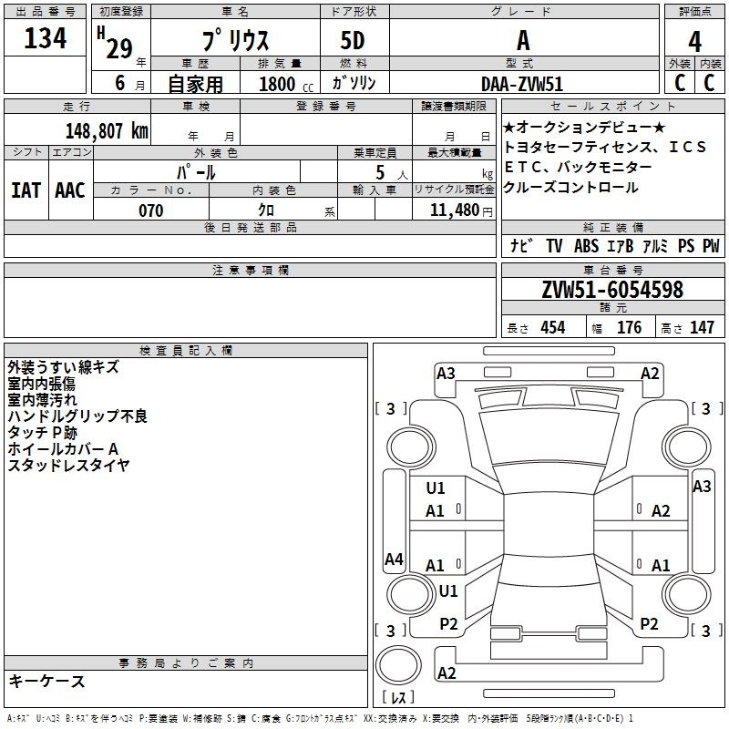Select the 事務局よりご案内 header
729x729 pixels.
click(186, 663)
